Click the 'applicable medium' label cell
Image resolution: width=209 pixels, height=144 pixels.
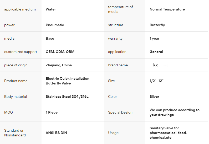(20, 9)
